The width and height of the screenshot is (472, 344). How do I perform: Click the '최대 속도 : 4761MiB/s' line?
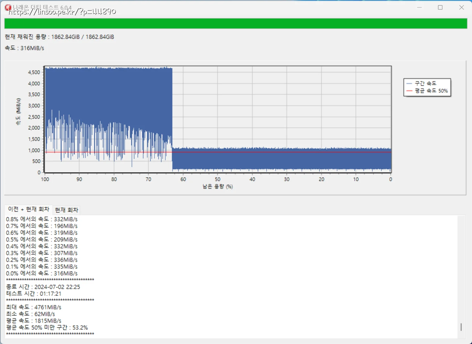34,307
